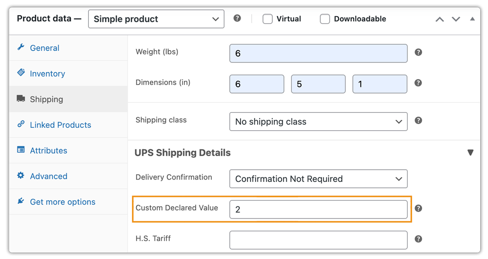Open the Simple product type dropdown
Image resolution: width=488 pixels, height=259 pixels.
(x=156, y=19)
